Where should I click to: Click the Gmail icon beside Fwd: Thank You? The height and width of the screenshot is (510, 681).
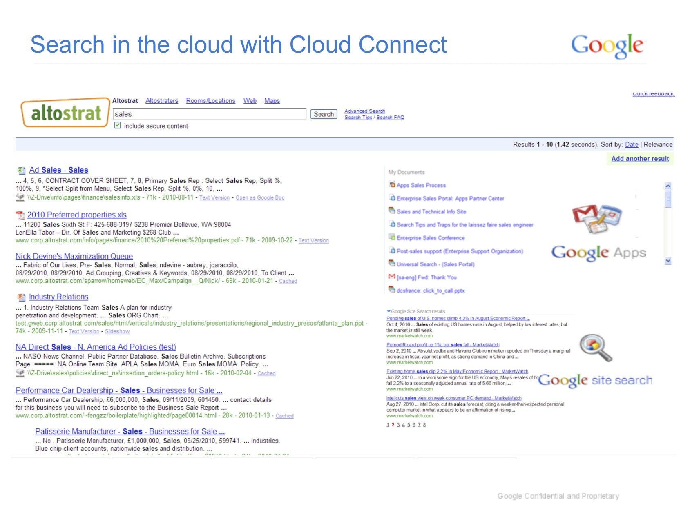tap(392, 277)
